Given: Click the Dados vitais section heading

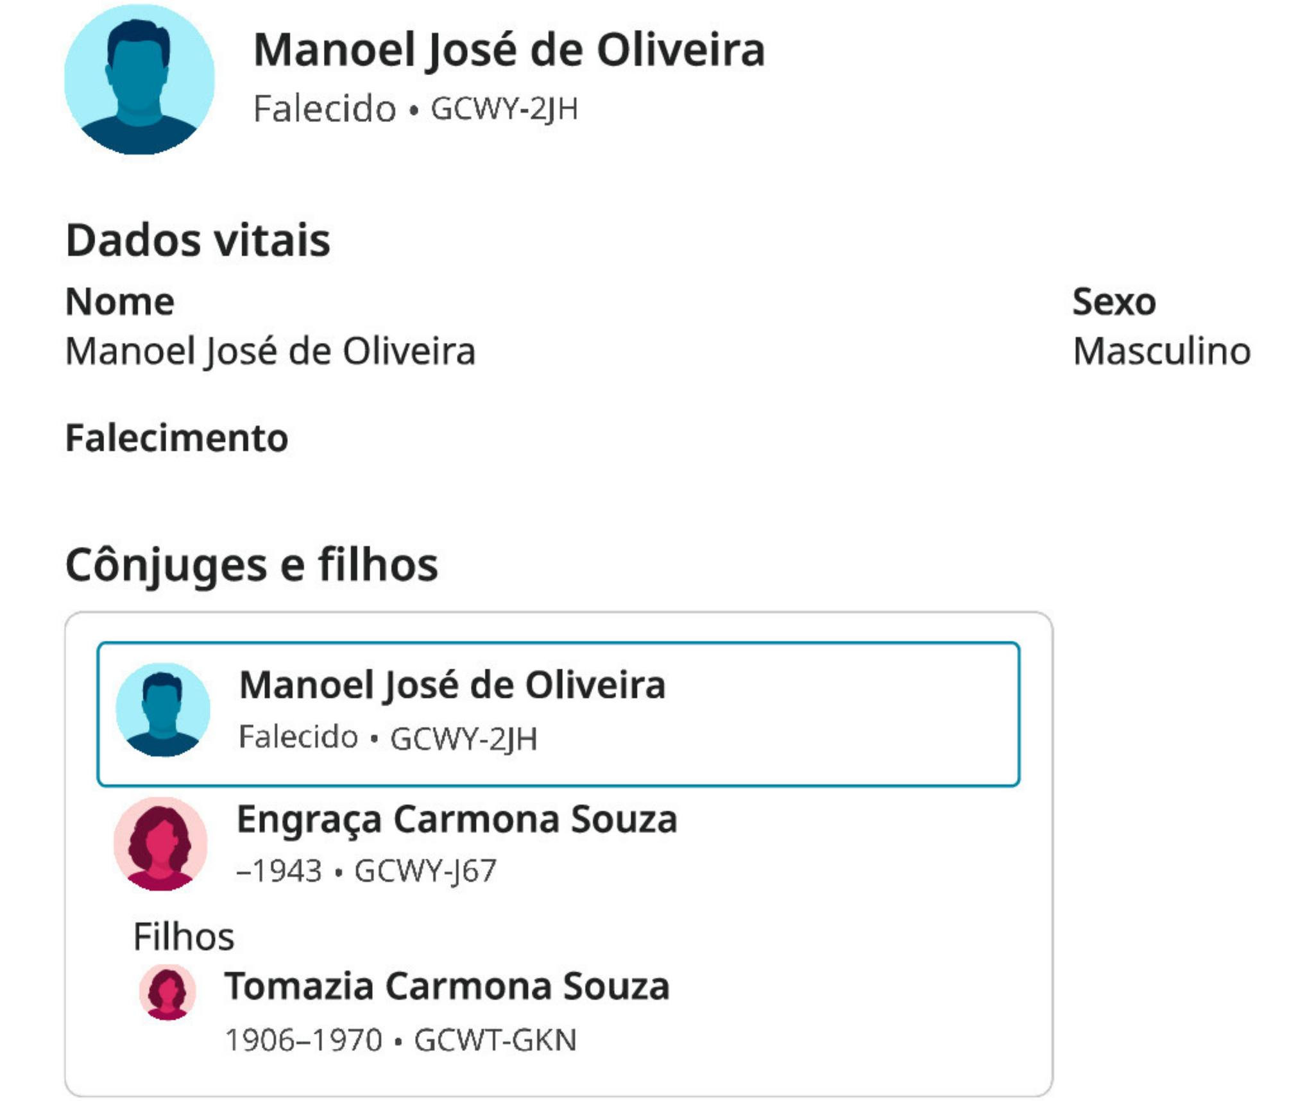Looking at the screenshot, I should tap(198, 240).
